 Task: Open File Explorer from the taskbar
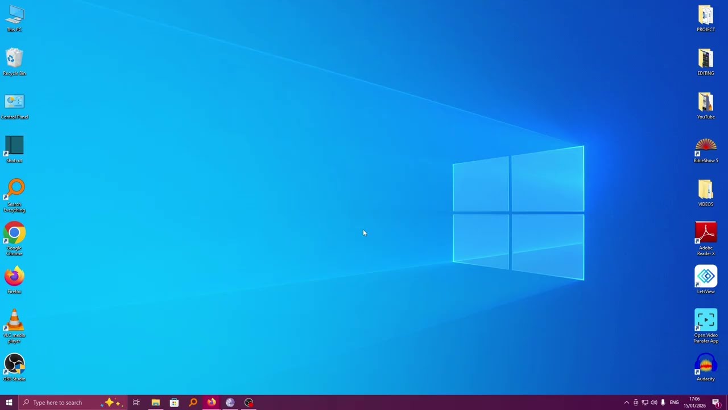point(155,403)
